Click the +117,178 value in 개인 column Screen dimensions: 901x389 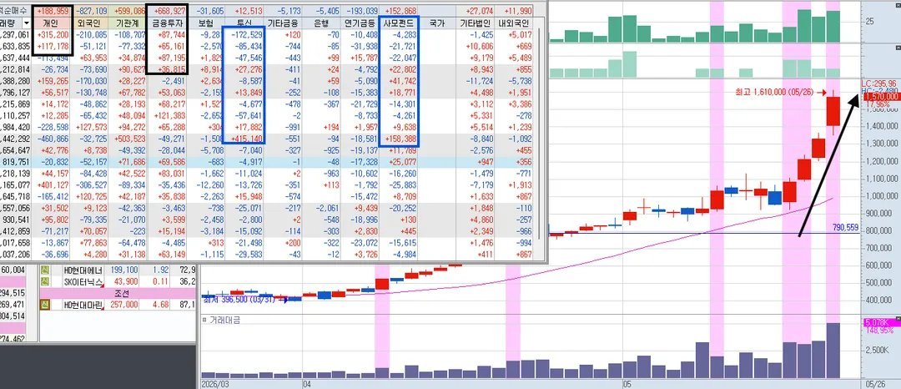click(x=53, y=46)
